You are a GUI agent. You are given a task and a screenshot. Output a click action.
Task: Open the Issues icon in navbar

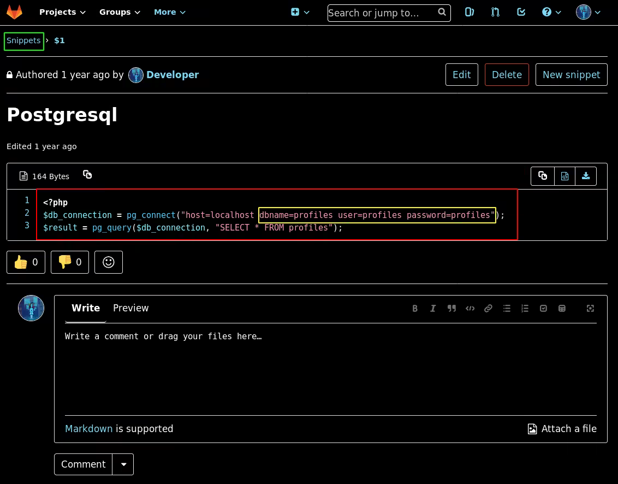click(469, 12)
